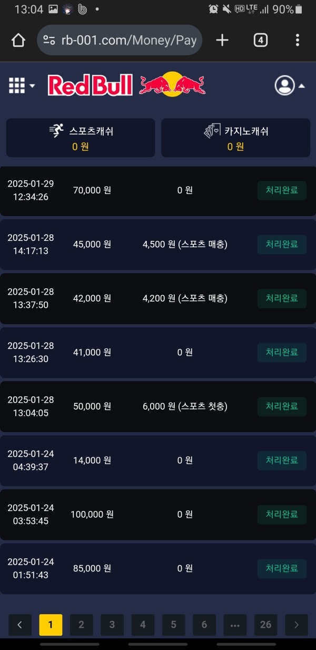Open the ellipsis pagination expander
Screen dimensions: 316x650
click(x=235, y=624)
